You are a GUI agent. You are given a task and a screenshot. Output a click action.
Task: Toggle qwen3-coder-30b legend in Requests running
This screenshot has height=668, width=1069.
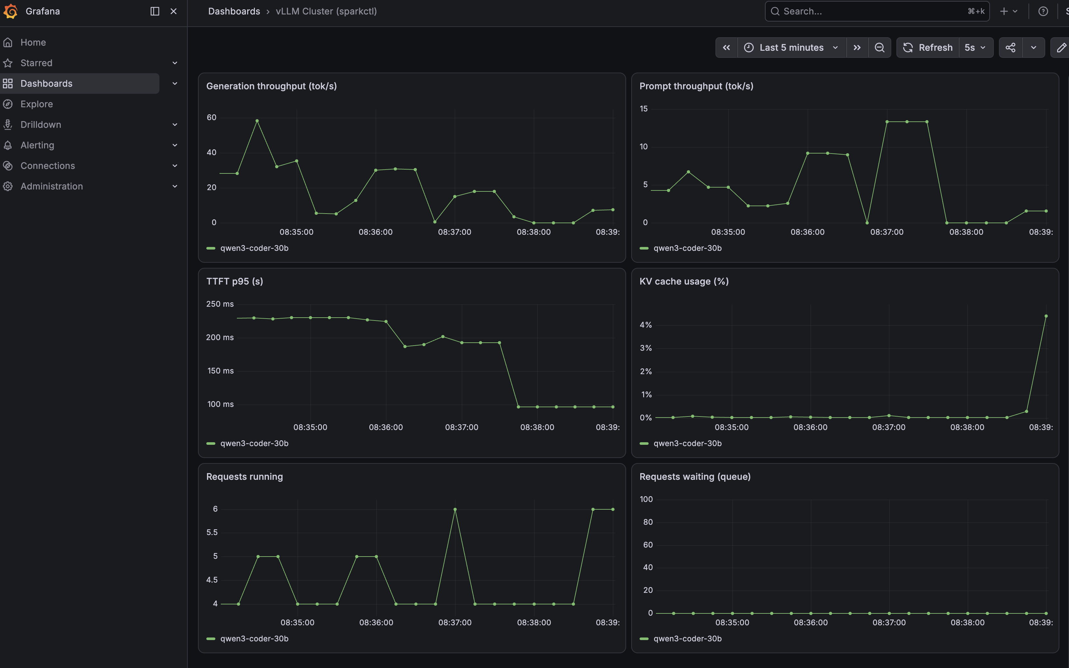click(x=254, y=639)
